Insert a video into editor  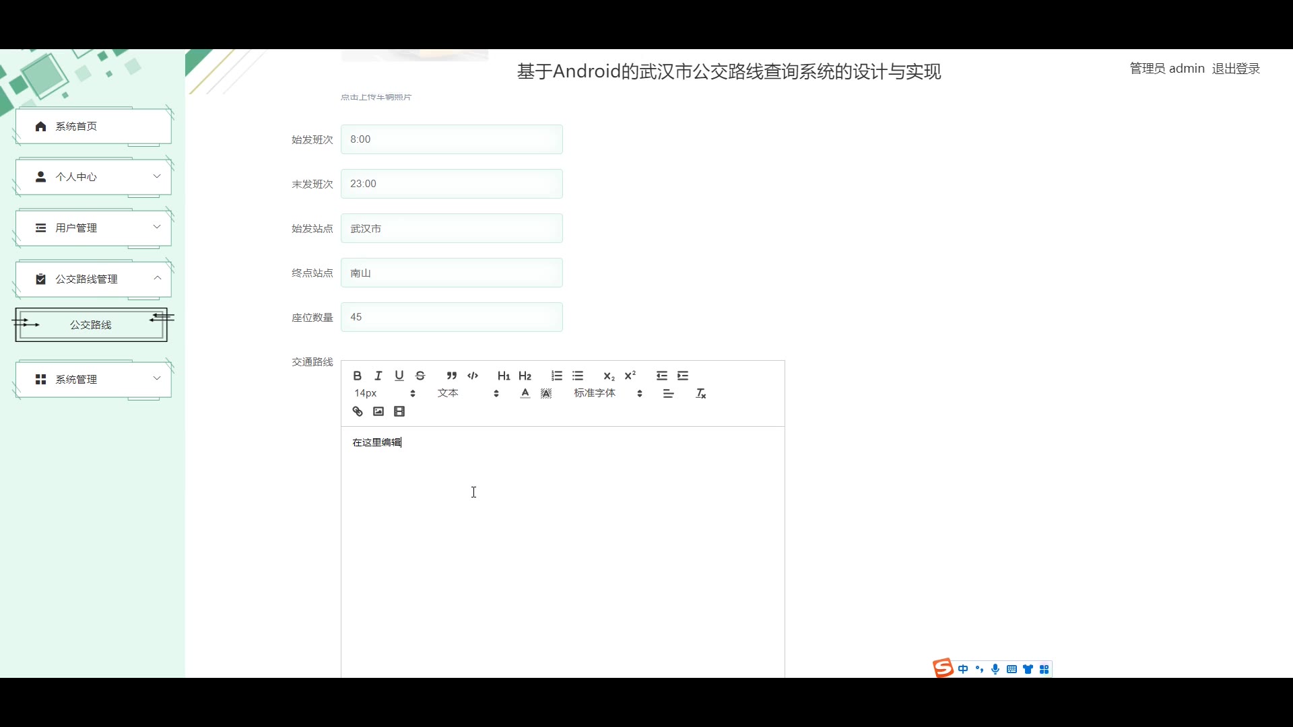399,411
